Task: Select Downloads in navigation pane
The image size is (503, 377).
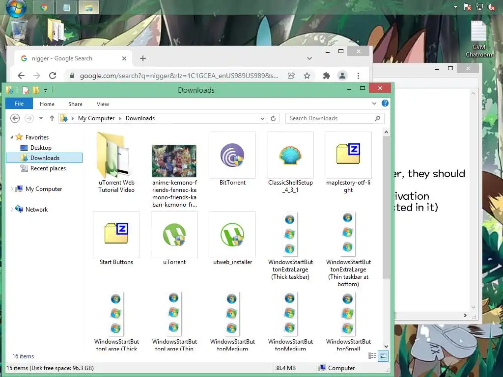Action: pos(44,158)
